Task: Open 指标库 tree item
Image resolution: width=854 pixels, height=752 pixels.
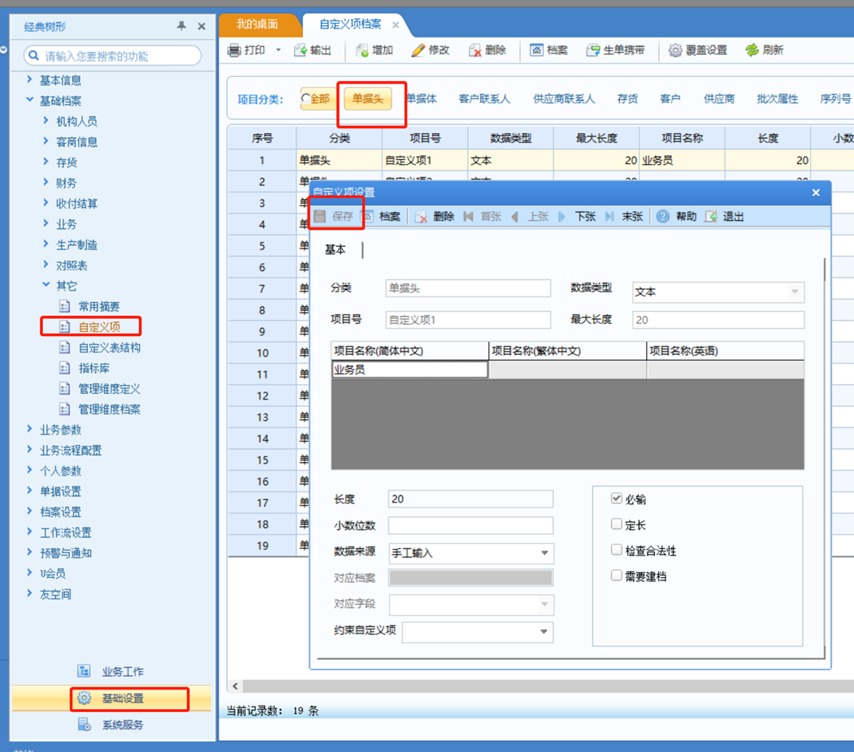Action: pos(93,369)
